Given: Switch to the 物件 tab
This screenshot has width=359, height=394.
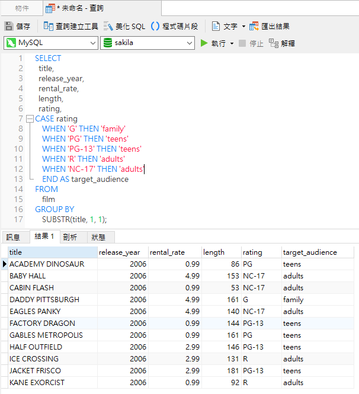Looking at the screenshot, I should (x=22, y=8).
